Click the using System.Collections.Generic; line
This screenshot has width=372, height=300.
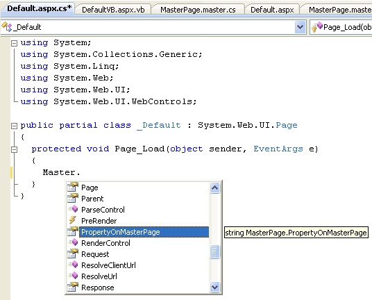pyautogui.click(x=111, y=54)
